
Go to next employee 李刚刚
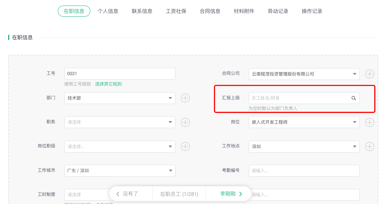(x=231, y=194)
